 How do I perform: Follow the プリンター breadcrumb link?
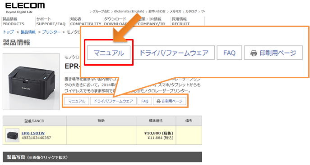point(51,32)
